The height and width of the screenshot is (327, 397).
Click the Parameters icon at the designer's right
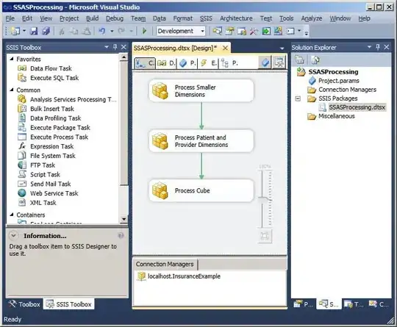coord(265,62)
